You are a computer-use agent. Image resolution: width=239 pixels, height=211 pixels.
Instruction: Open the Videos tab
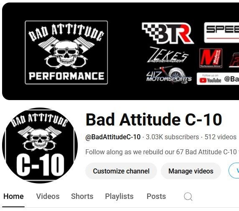point(48,196)
